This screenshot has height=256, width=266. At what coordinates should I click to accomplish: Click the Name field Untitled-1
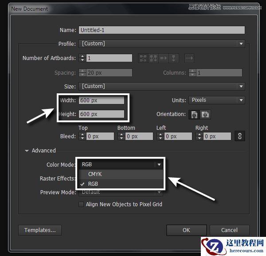click(162, 30)
